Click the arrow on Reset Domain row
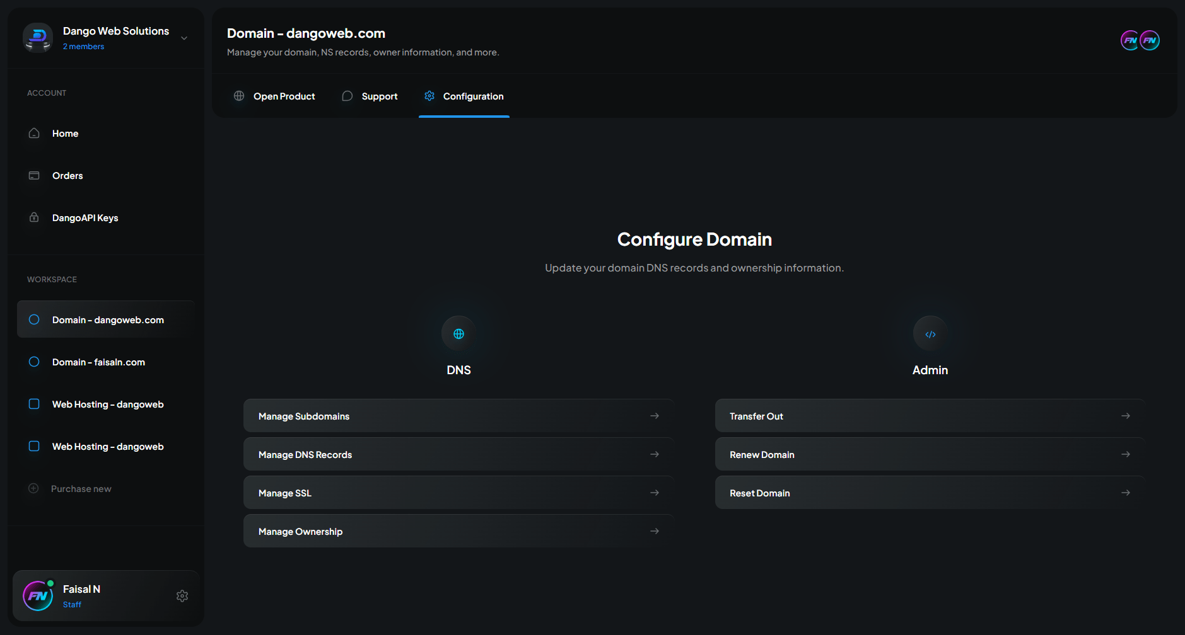Image resolution: width=1185 pixels, height=635 pixels. click(x=1126, y=493)
